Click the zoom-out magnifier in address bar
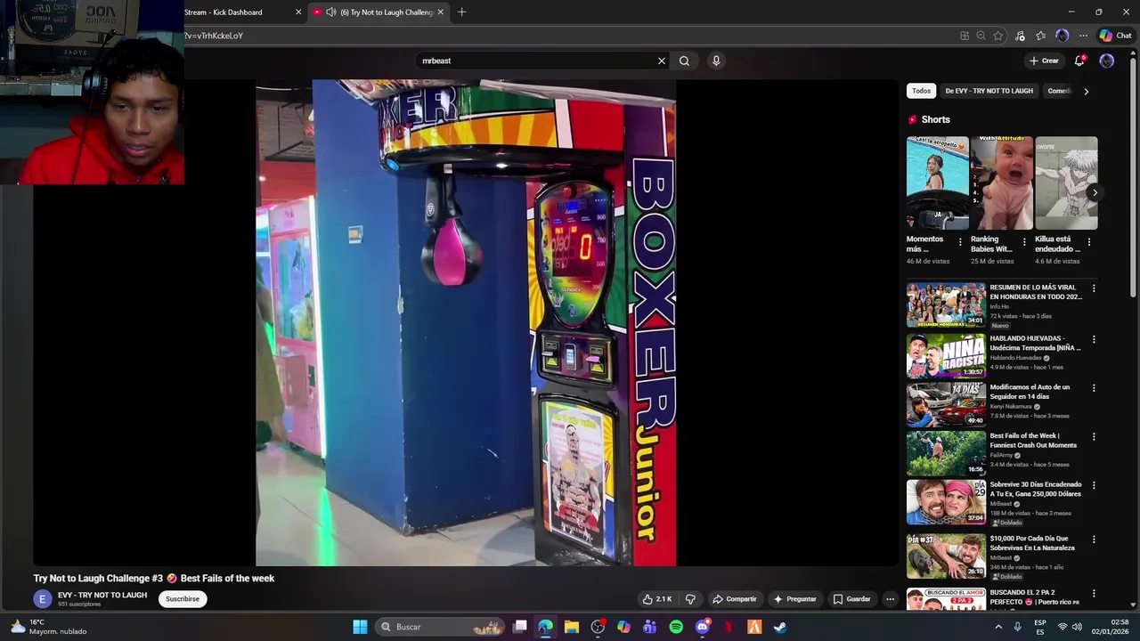This screenshot has width=1140, height=641. click(981, 36)
